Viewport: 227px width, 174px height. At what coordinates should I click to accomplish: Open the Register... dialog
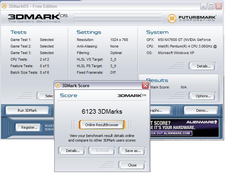[x=29, y=127]
